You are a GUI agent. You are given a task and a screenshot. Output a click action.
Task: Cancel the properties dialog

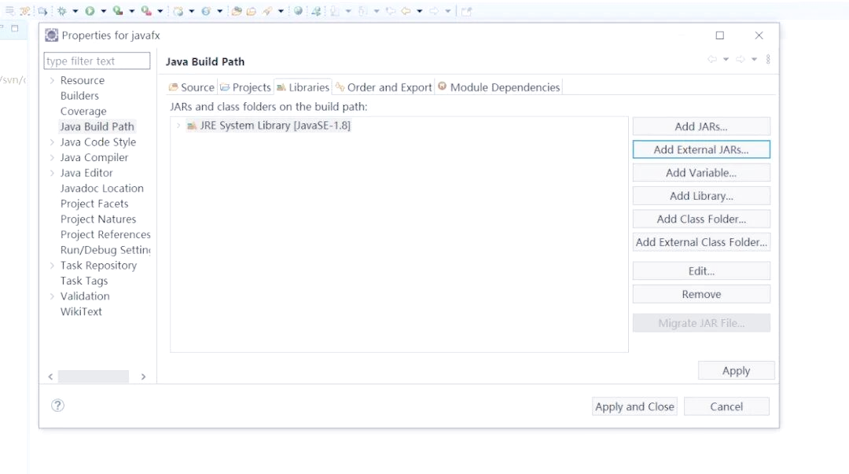coord(726,406)
